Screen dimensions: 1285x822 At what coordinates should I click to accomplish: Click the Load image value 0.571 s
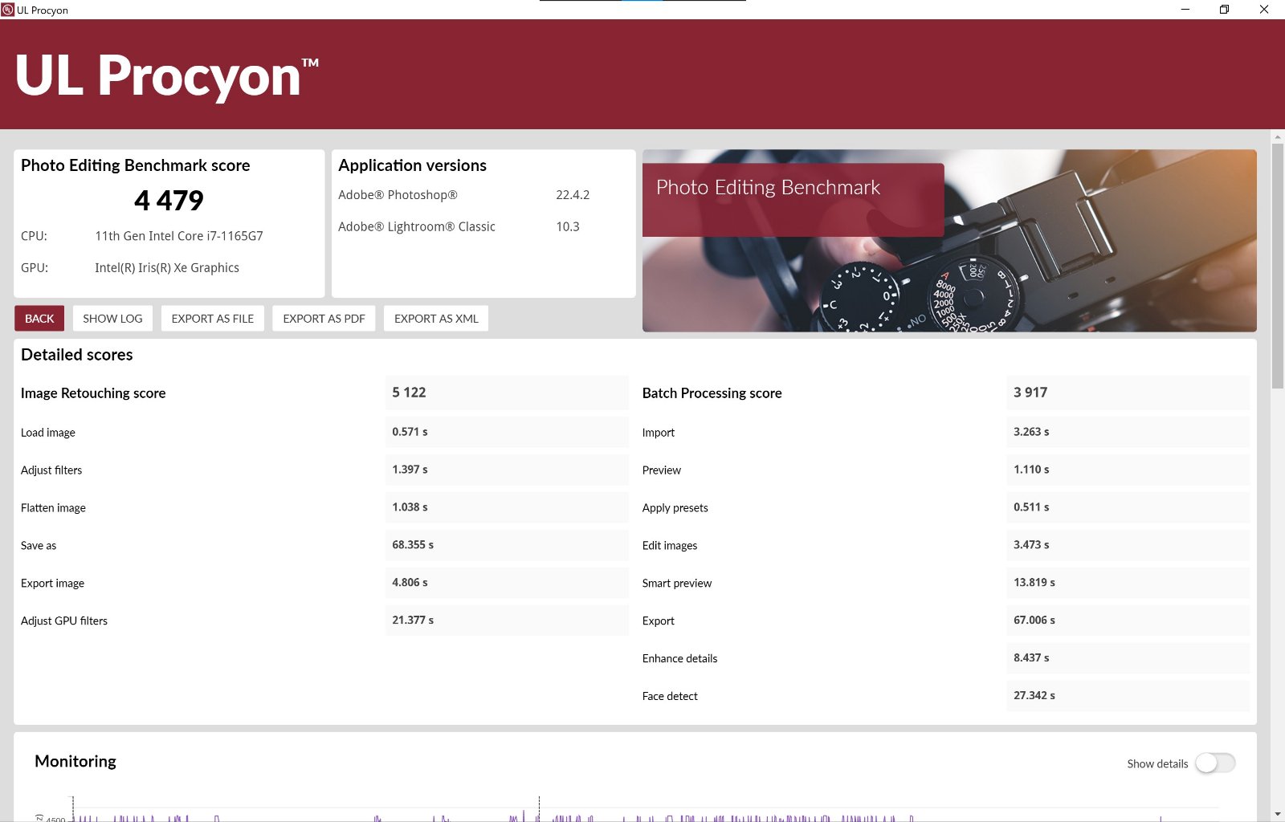[410, 432]
